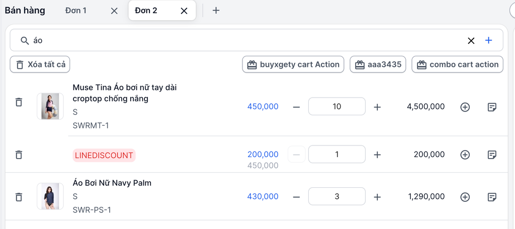
Task: Focus the product search input field
Action: 241,40
